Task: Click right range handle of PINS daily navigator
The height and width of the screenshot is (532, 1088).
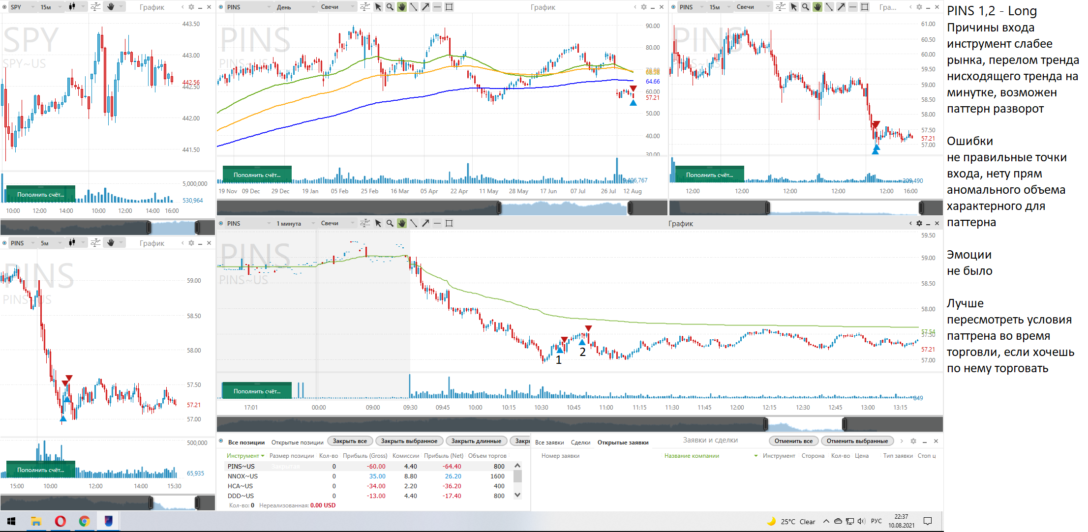Action: (x=630, y=207)
